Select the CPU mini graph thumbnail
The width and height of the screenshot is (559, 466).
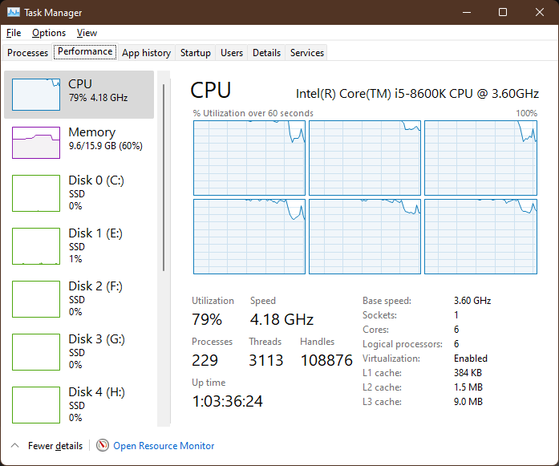(36, 95)
